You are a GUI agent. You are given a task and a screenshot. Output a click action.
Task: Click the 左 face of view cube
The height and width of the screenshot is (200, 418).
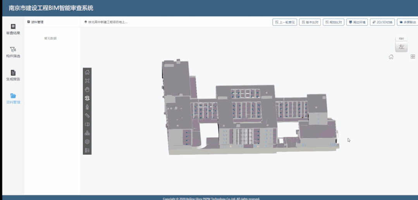coord(401,47)
